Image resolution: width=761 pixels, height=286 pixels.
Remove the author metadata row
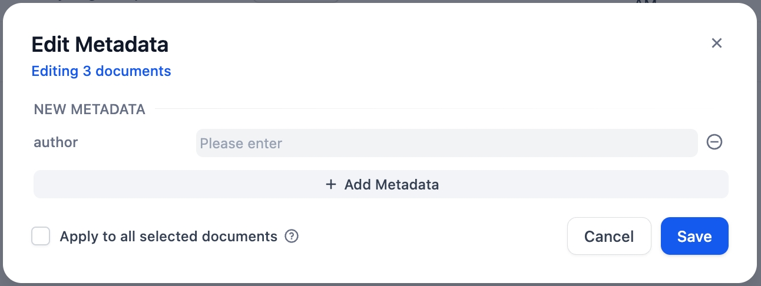click(714, 142)
